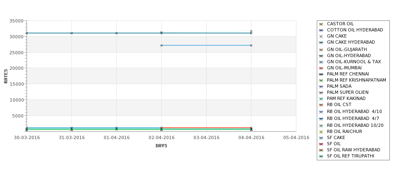Select the COTTON OIL HYDERABAD legend label
This screenshot has width=398, height=175.
pos(355,30)
